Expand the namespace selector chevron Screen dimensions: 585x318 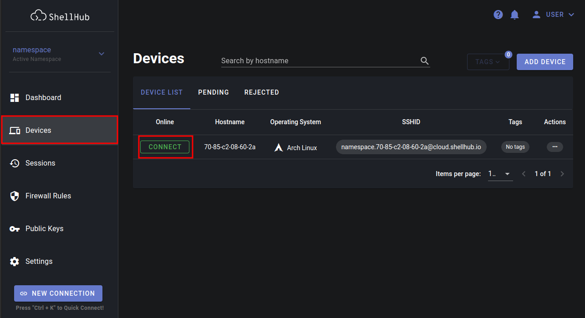click(102, 54)
